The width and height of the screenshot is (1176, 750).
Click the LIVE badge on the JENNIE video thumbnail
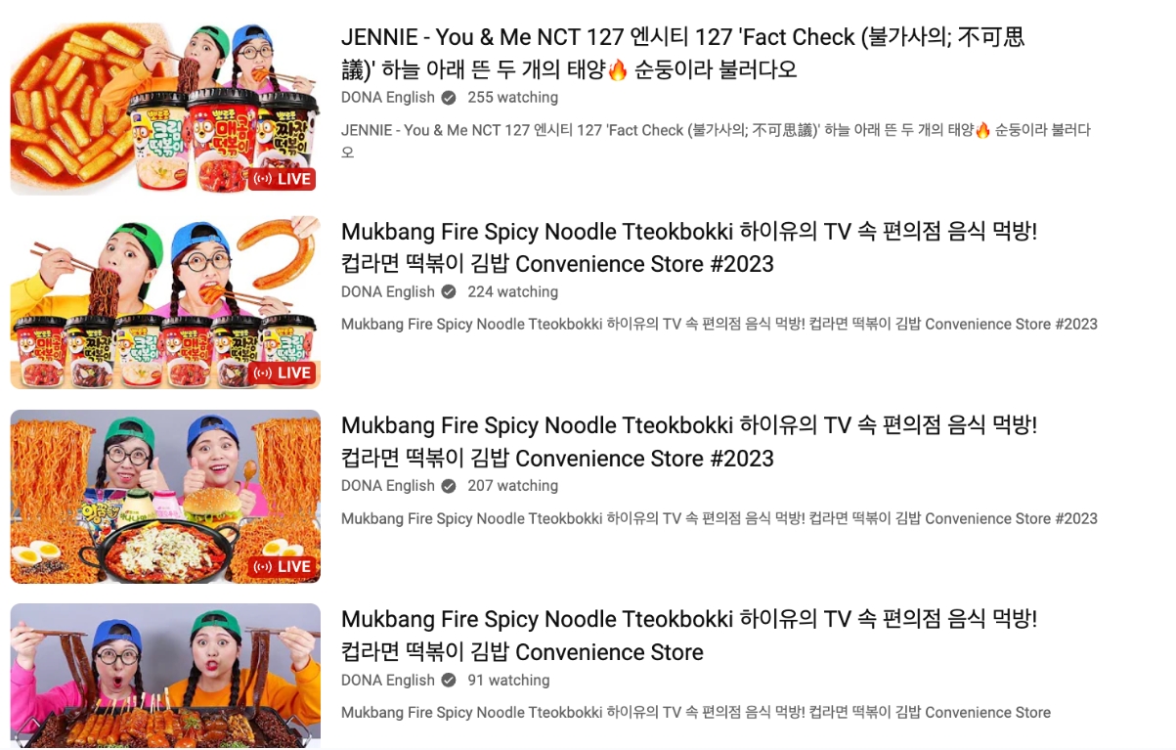point(282,179)
